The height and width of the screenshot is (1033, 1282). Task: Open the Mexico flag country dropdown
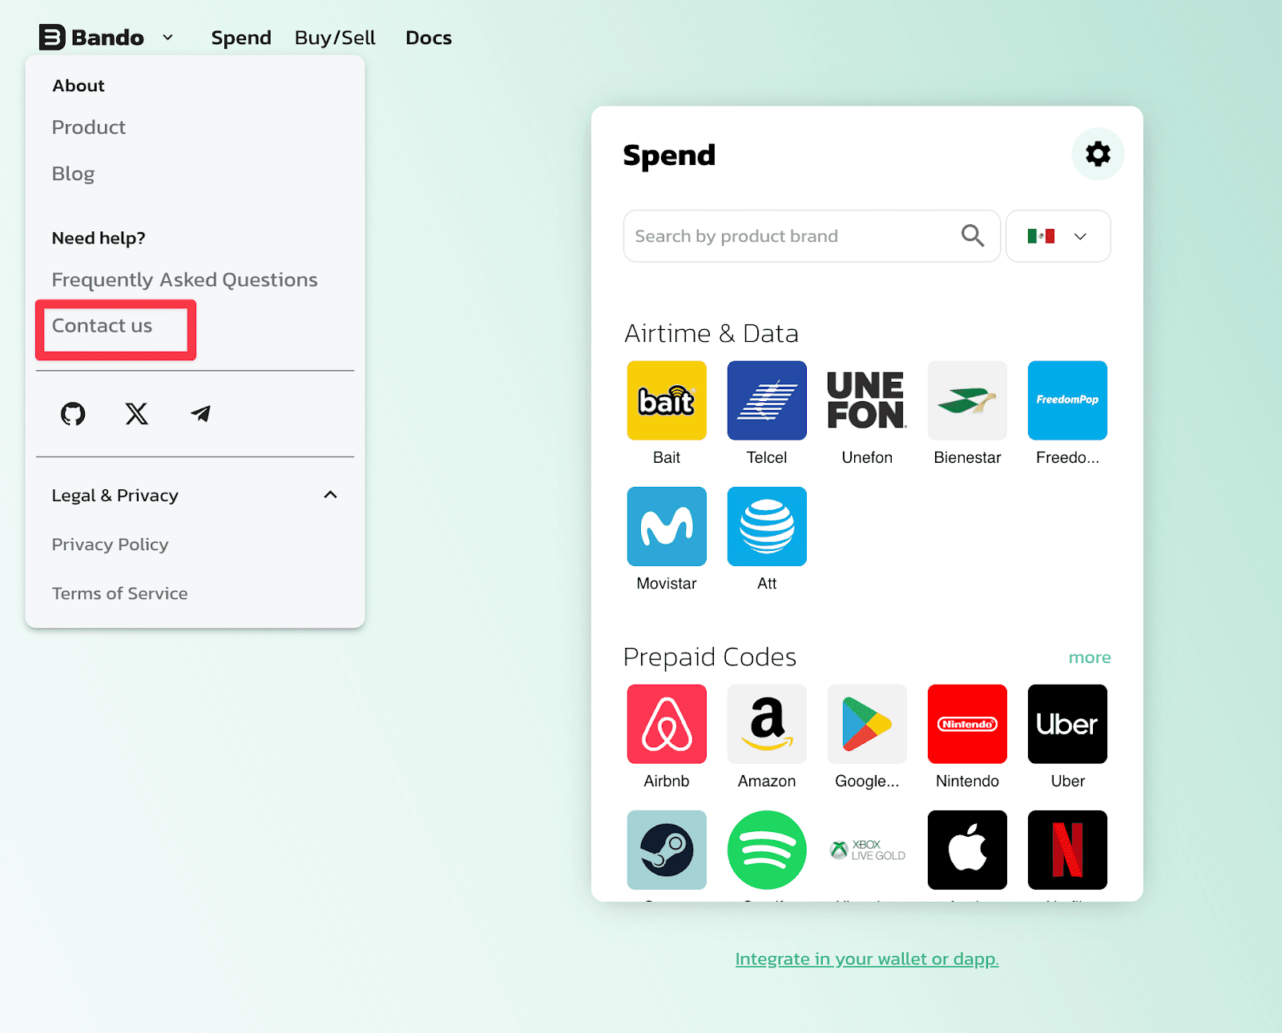[1058, 236]
